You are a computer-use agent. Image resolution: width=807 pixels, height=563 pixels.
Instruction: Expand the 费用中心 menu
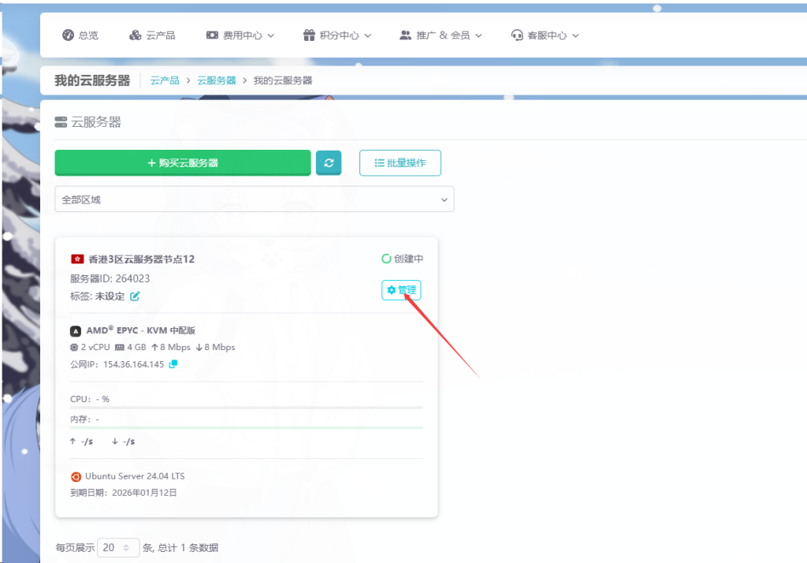[x=240, y=35]
